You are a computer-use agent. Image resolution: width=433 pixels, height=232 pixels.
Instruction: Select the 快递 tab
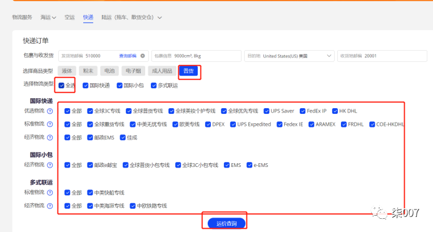(x=88, y=18)
